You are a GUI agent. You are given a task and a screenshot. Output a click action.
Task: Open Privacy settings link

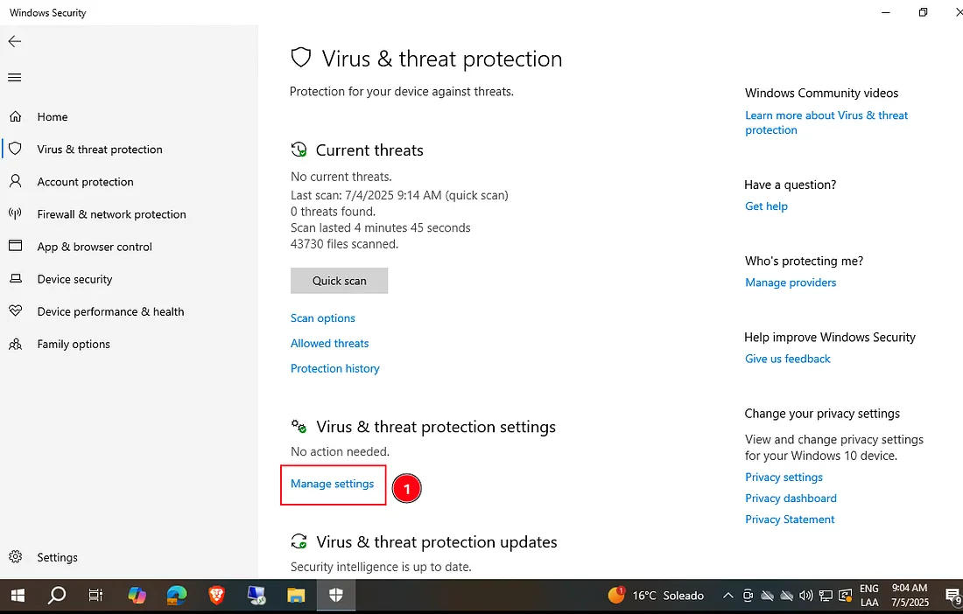(x=784, y=477)
